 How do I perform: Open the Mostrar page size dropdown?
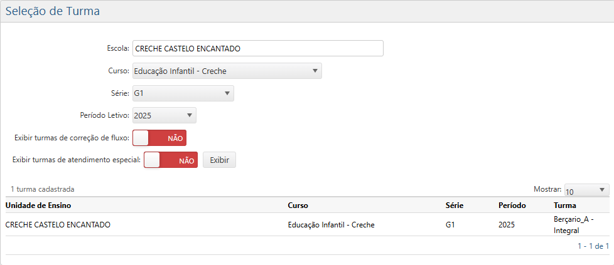(x=586, y=190)
